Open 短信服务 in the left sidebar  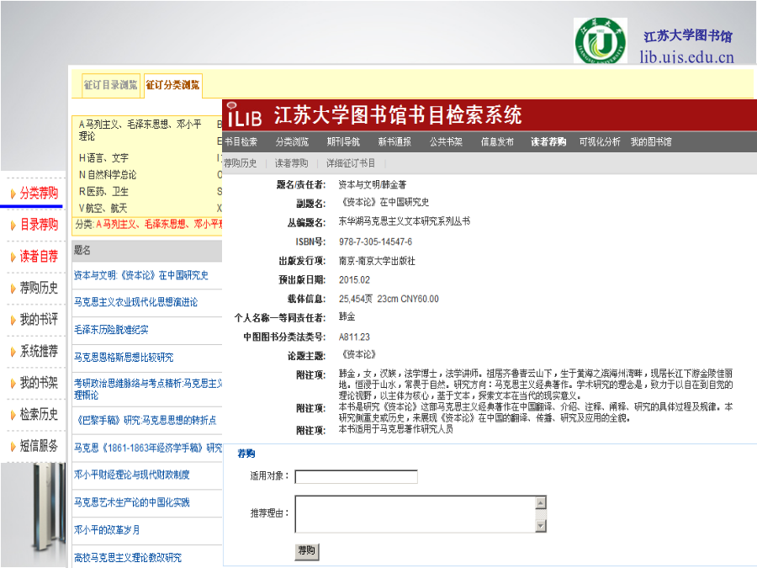(x=39, y=446)
